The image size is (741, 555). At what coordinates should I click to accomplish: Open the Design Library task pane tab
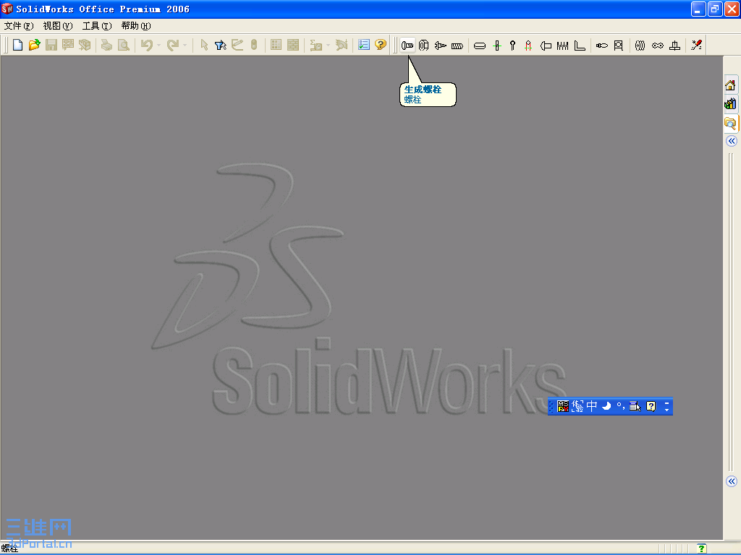(x=730, y=103)
